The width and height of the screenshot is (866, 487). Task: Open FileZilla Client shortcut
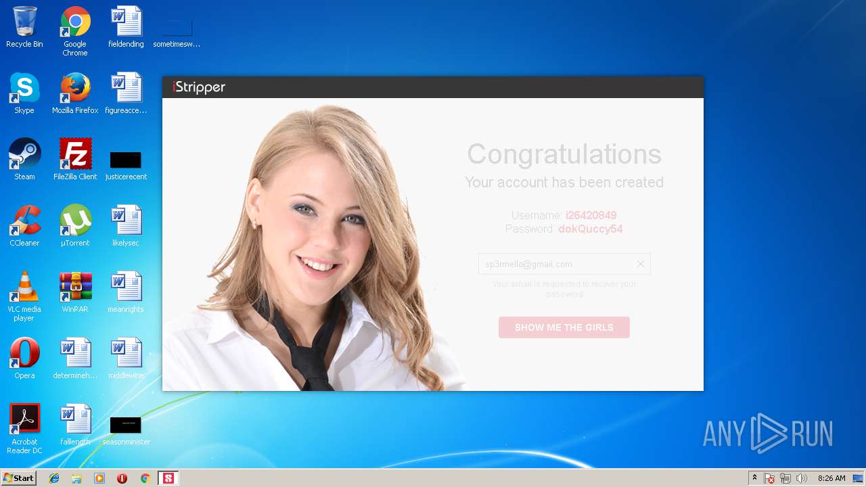pyautogui.click(x=75, y=160)
